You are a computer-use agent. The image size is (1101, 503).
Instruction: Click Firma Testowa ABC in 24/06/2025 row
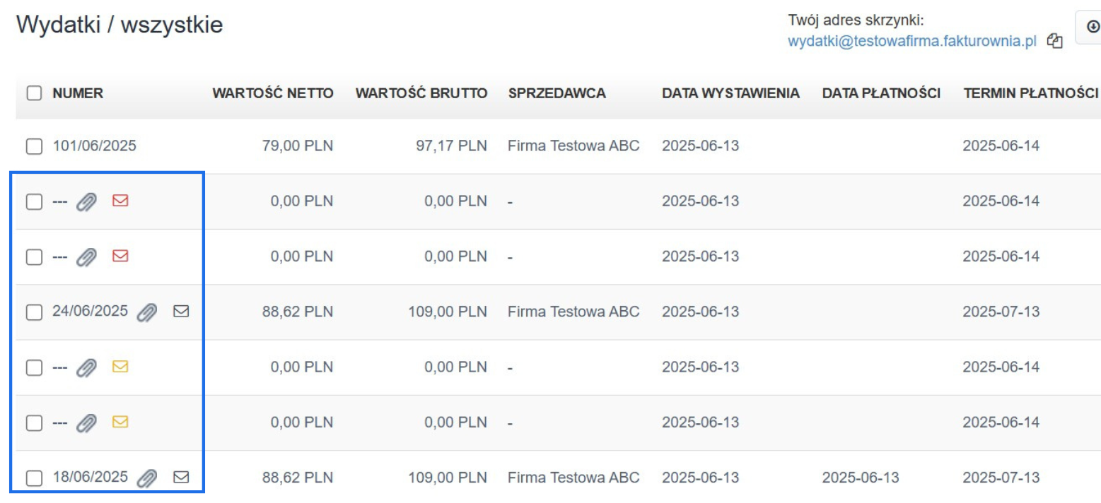tap(573, 311)
